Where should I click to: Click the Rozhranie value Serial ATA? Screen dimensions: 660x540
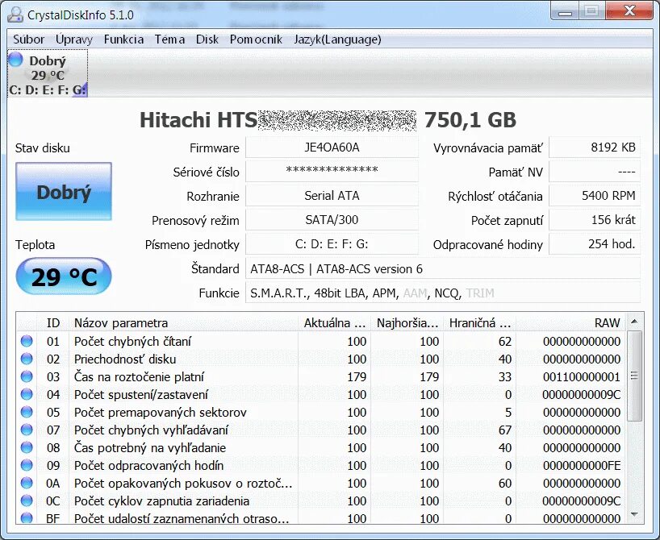[332, 196]
